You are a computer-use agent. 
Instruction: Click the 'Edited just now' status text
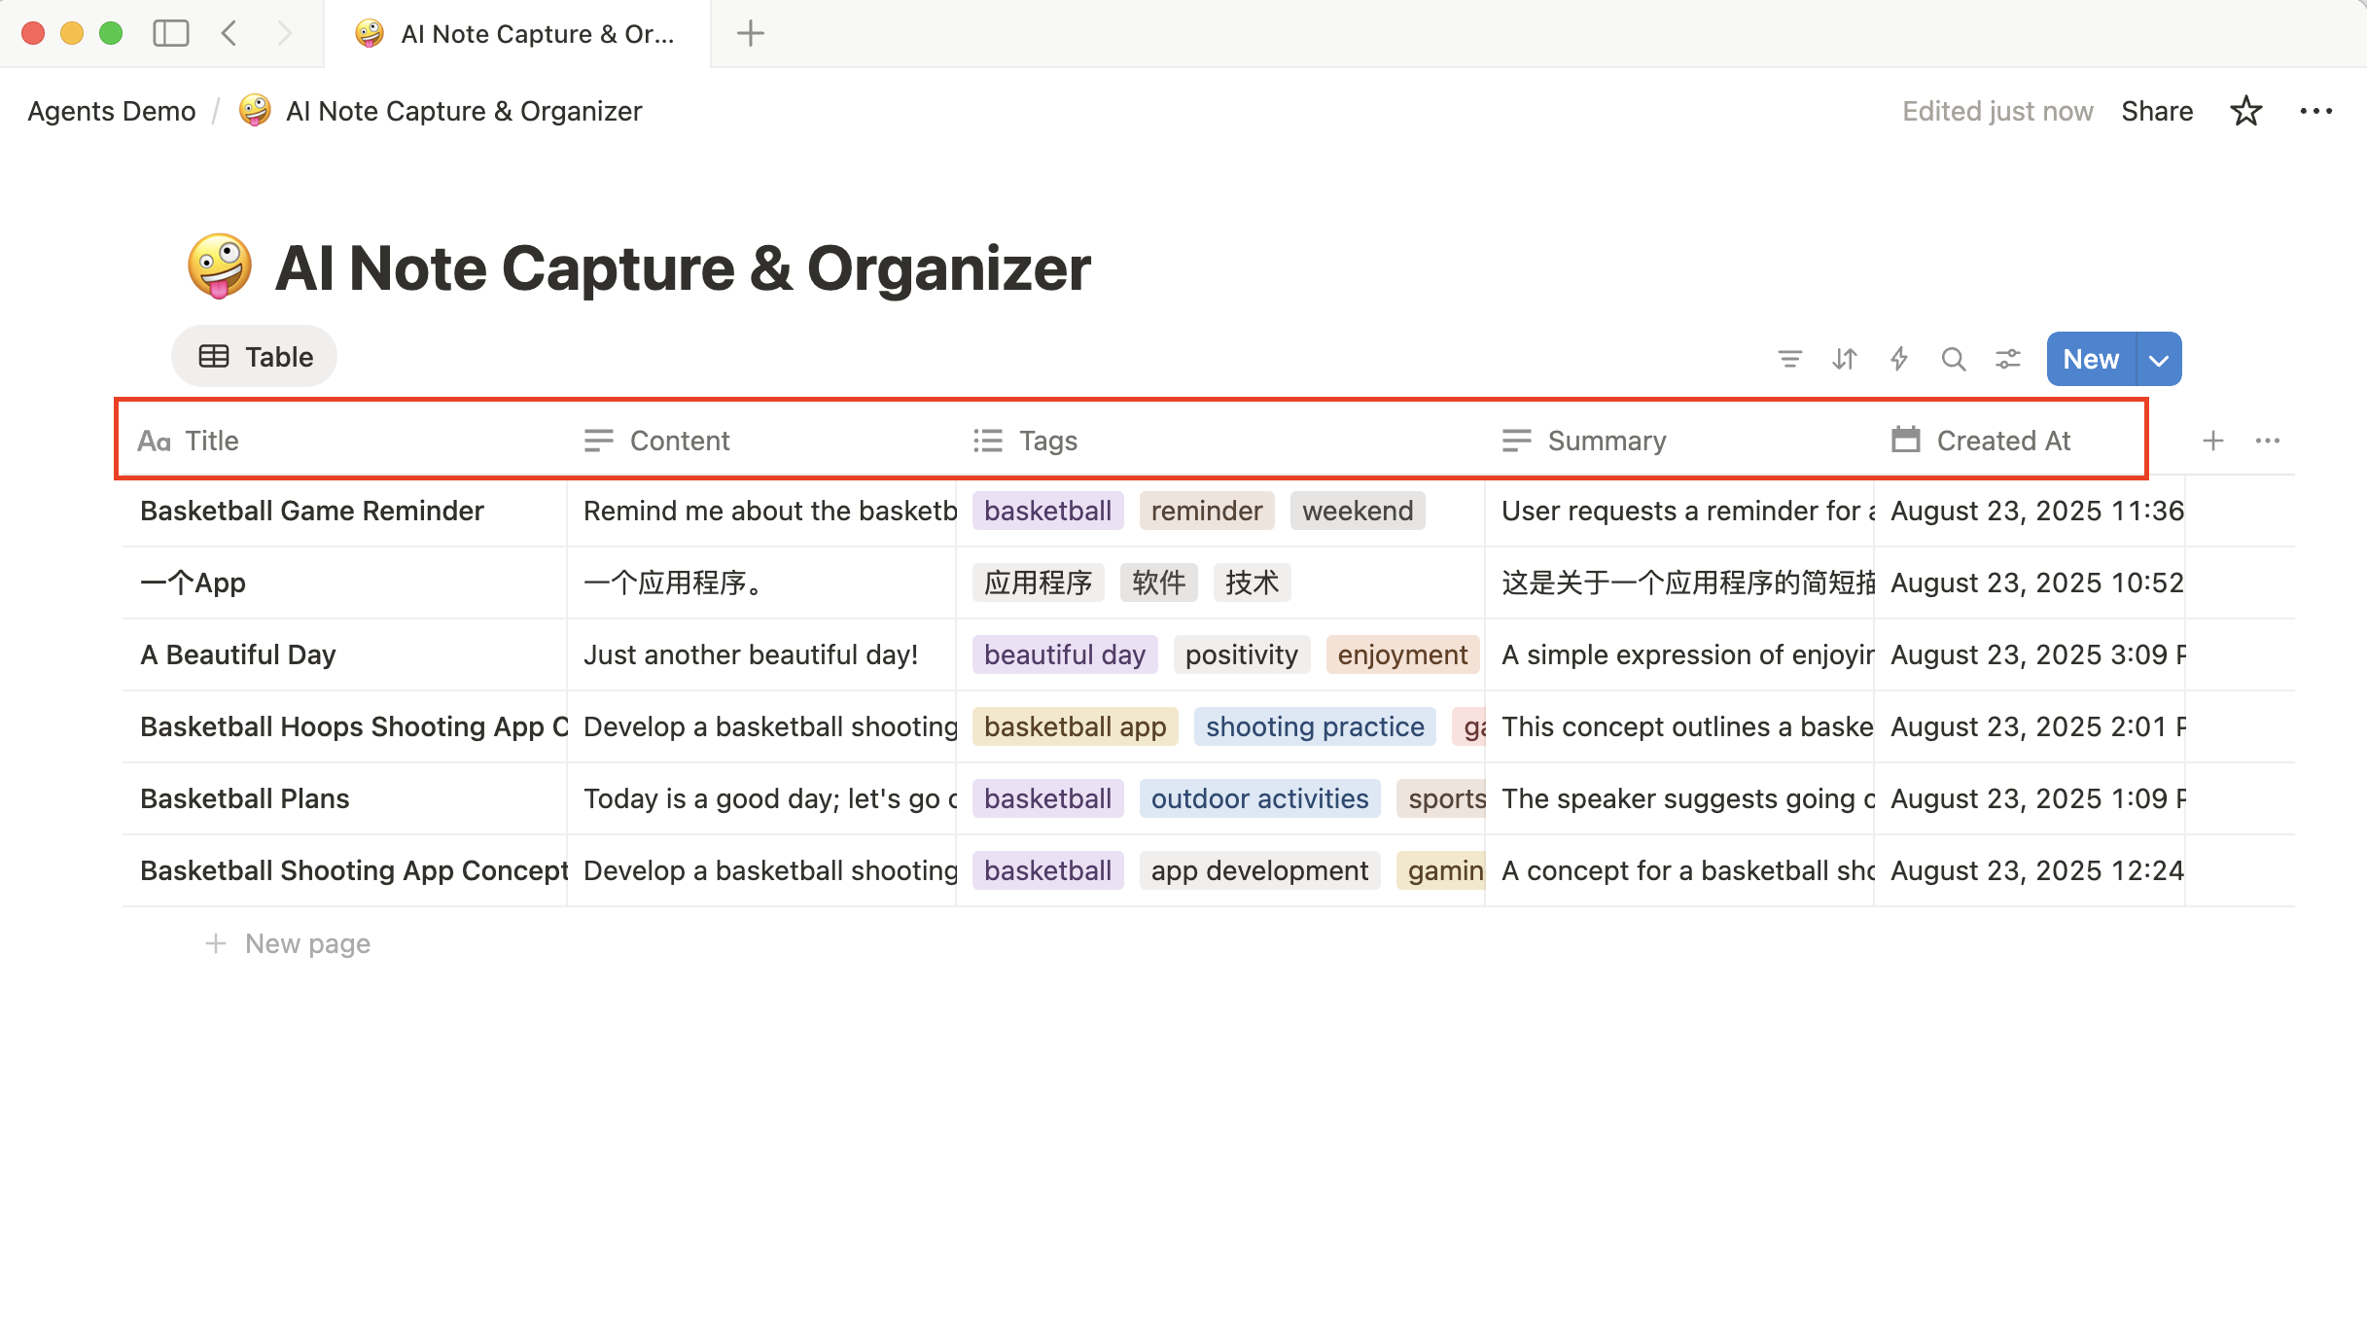(x=1997, y=111)
